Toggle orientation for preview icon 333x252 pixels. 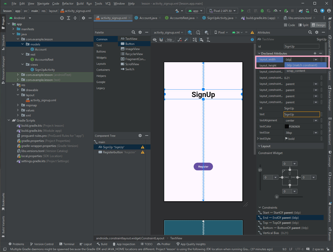pyautogui.click(x=198, y=32)
